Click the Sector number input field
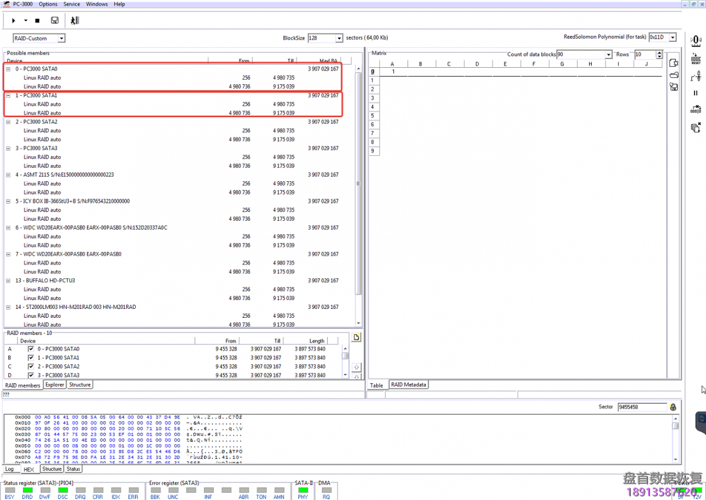This screenshot has width=706, height=500. tap(641, 407)
